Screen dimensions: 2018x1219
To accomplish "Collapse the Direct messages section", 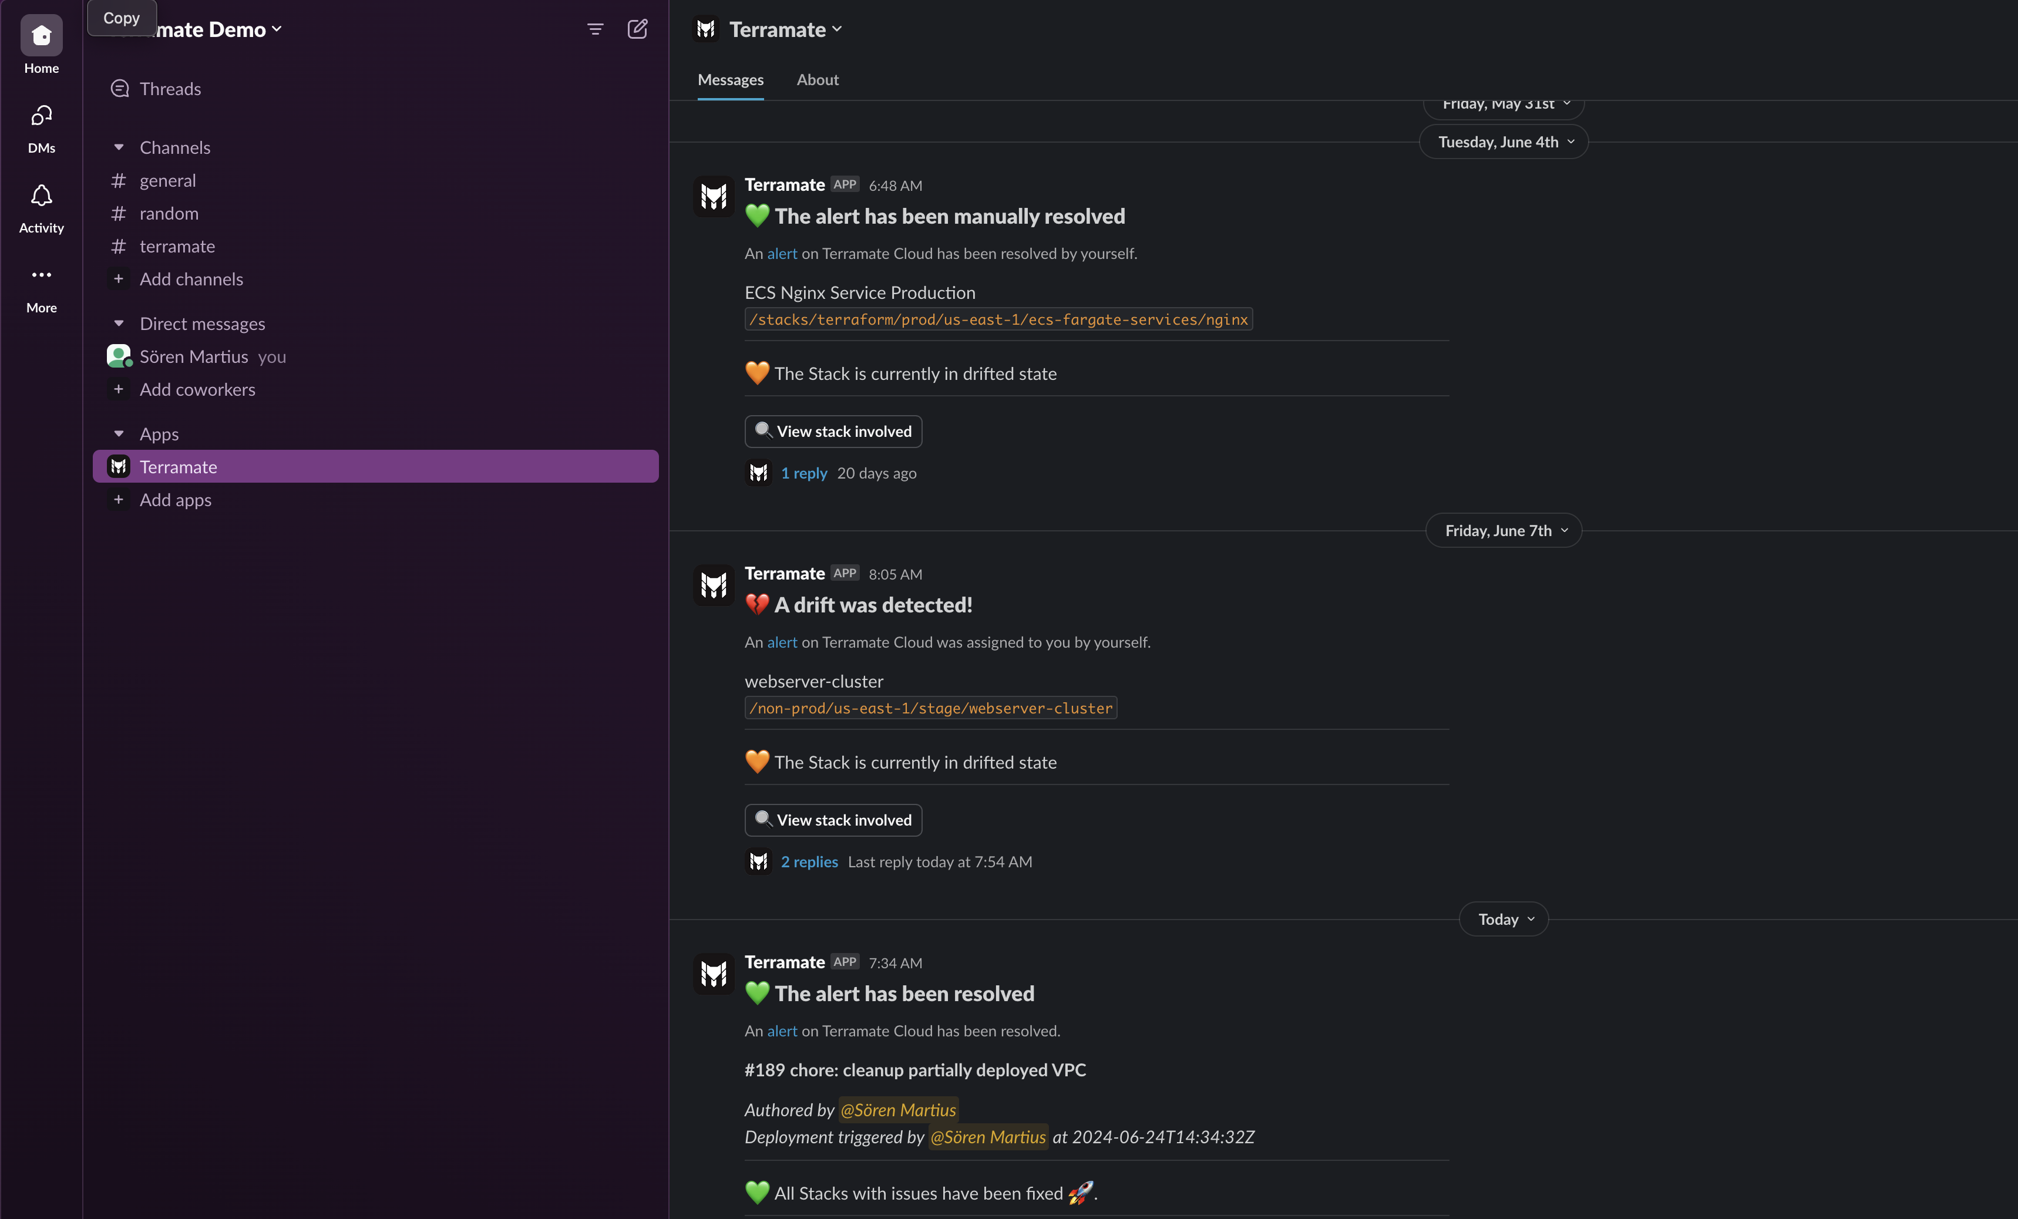I will [118, 324].
